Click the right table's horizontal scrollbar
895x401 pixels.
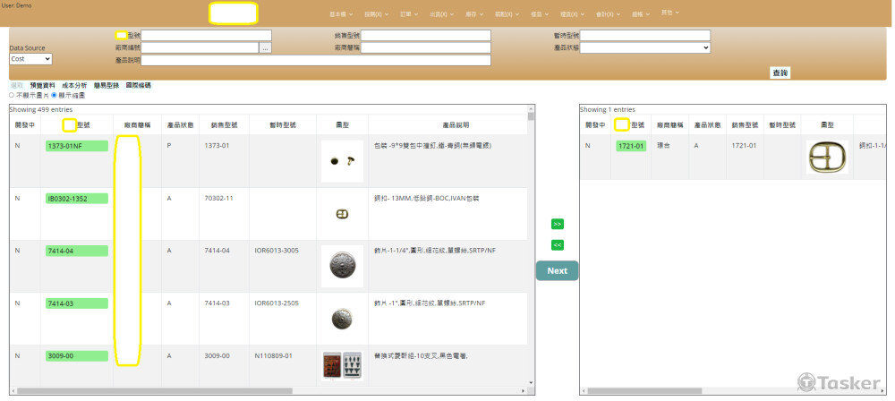tap(645, 391)
